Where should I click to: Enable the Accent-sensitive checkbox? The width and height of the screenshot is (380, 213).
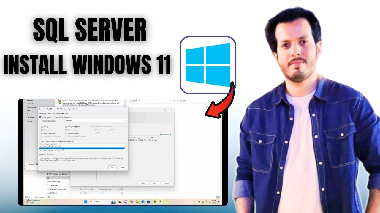pyautogui.click(x=42, y=133)
